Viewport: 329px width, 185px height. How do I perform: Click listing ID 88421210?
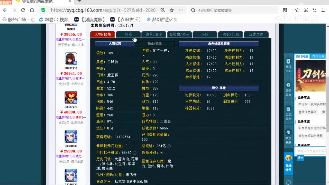(x=71, y=68)
